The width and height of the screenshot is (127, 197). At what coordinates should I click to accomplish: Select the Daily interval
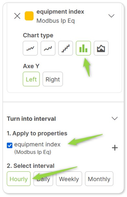pos(43,179)
